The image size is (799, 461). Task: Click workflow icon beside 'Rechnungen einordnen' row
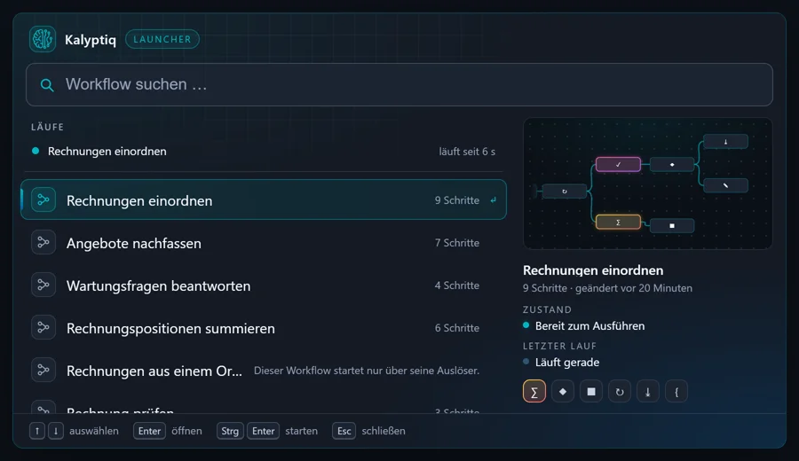click(44, 200)
